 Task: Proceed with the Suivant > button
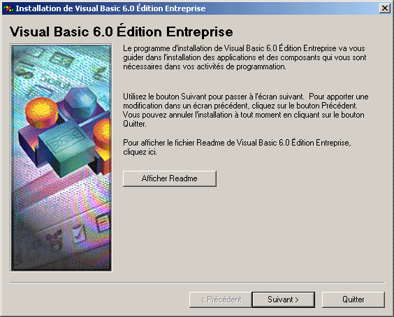pos(283,300)
